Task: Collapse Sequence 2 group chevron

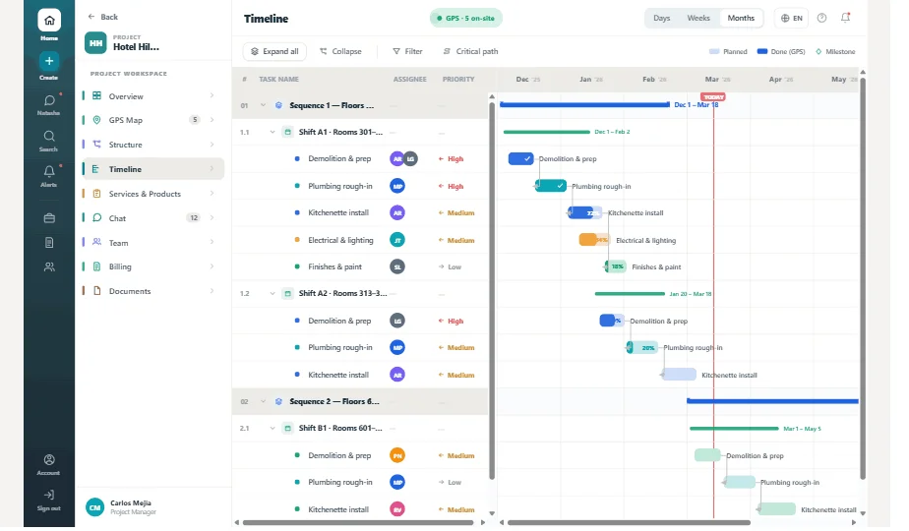Action: 263,401
